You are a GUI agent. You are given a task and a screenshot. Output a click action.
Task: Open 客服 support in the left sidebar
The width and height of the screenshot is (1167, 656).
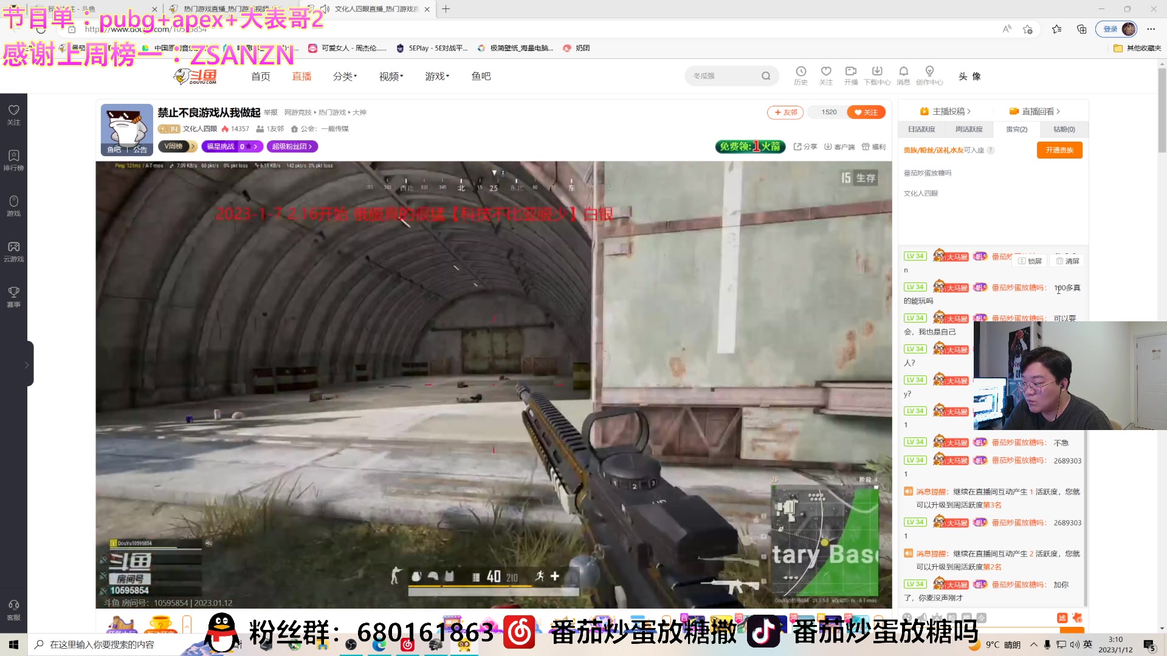click(x=13, y=610)
